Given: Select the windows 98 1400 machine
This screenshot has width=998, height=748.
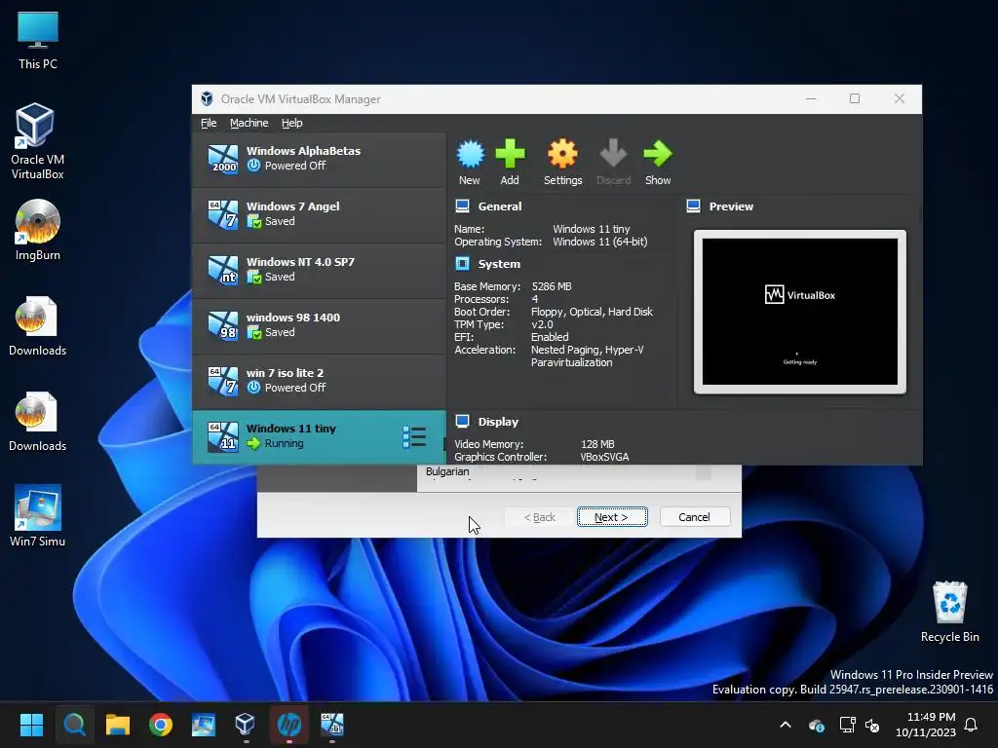Looking at the screenshot, I should coord(319,325).
